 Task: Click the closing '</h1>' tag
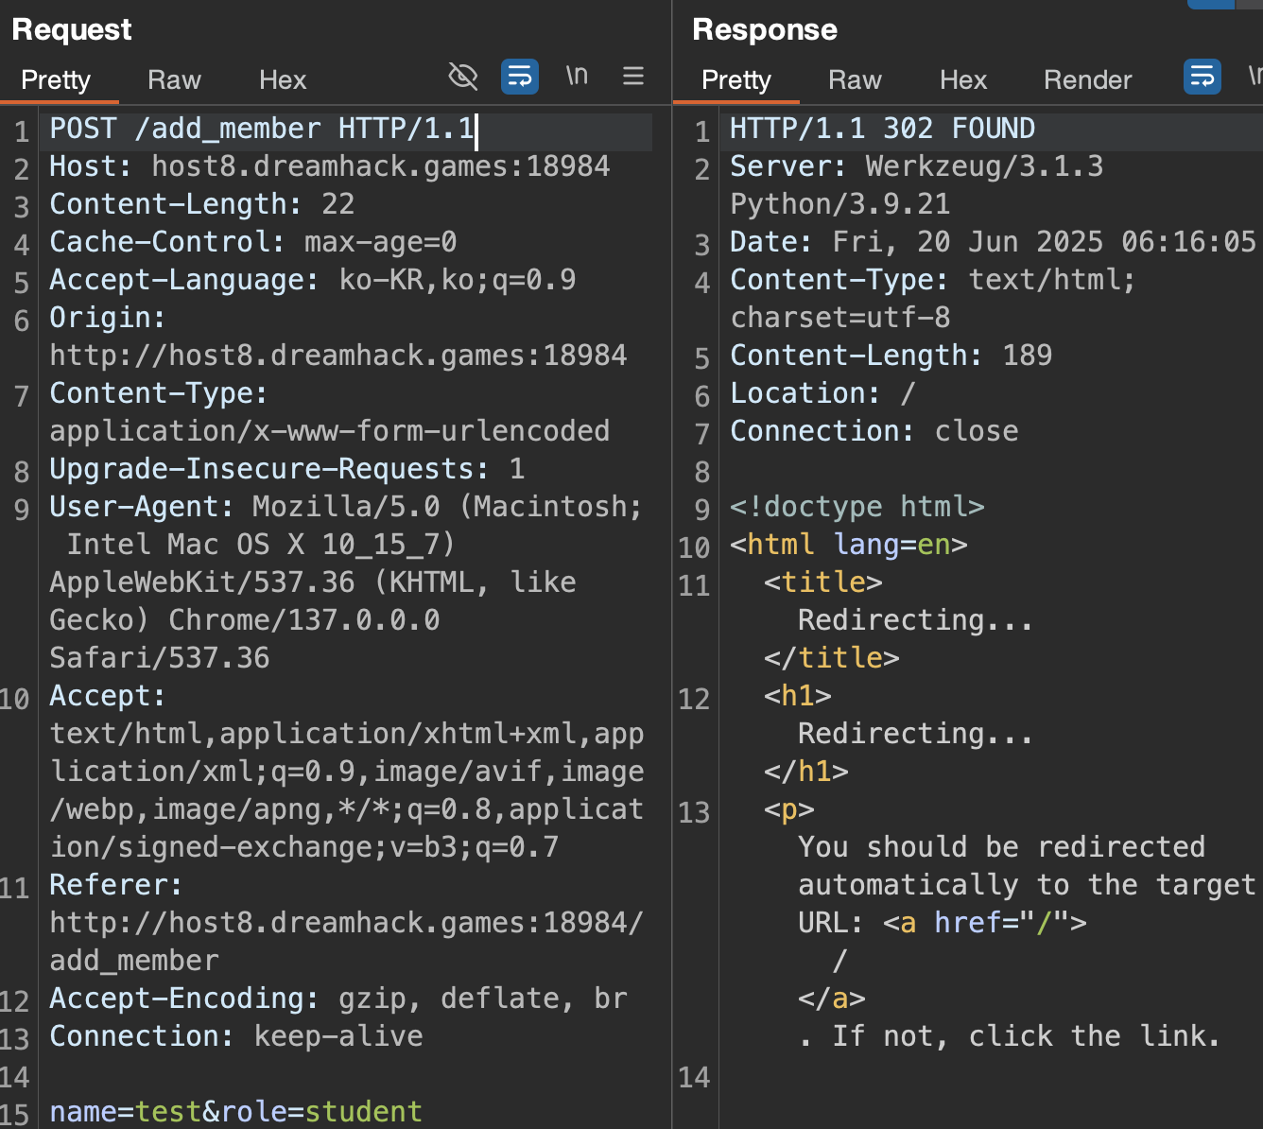coord(806,772)
